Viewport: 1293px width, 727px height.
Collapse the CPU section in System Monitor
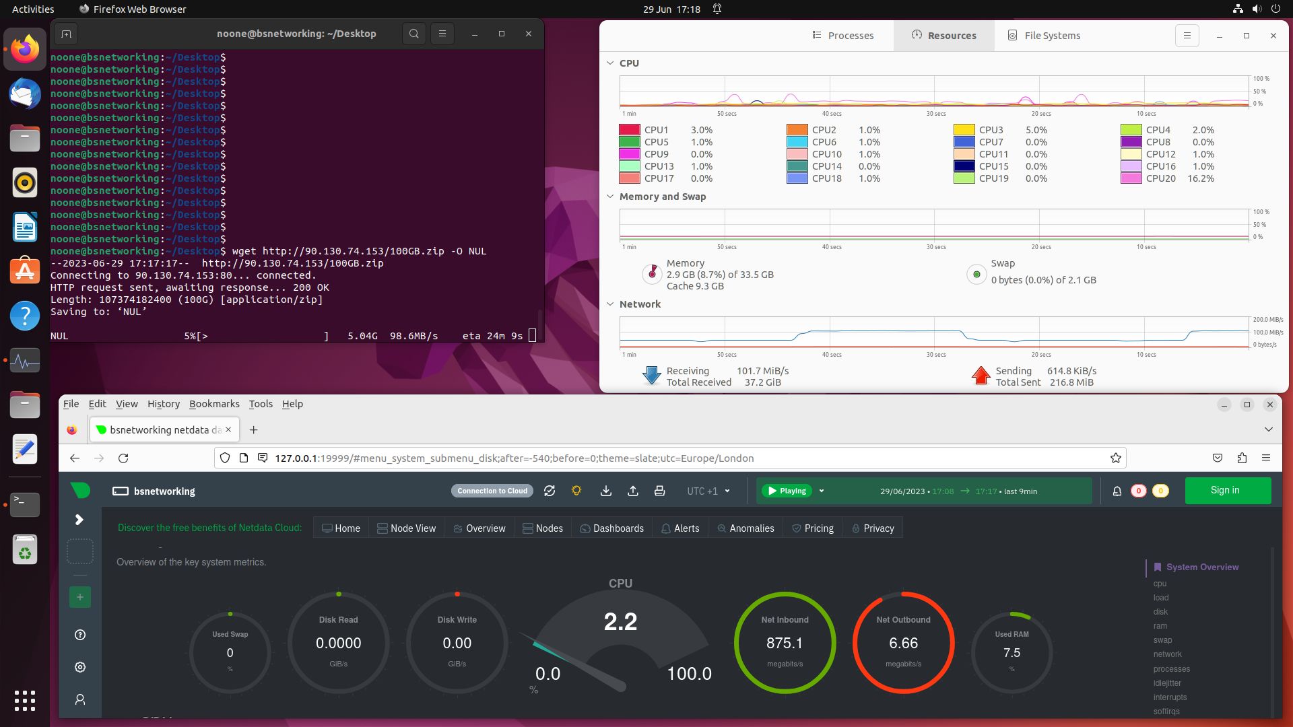610,63
